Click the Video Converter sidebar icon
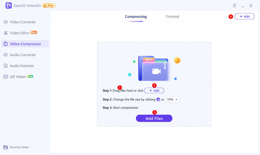This screenshot has width=260, height=155. pyautogui.click(x=6, y=22)
